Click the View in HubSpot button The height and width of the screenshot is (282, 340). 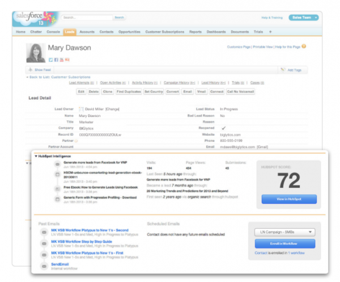289,199
